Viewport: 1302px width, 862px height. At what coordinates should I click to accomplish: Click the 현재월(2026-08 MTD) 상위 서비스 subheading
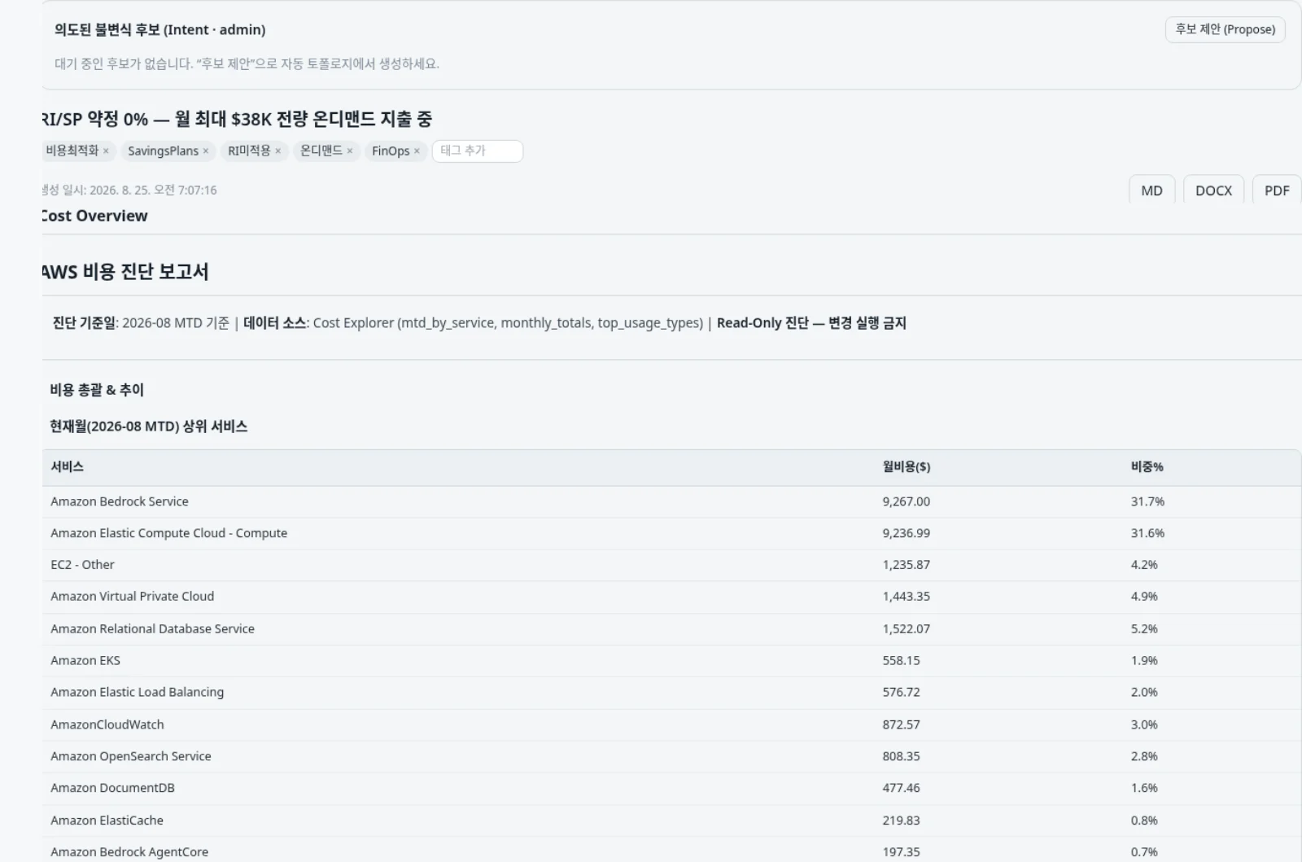pyautogui.click(x=149, y=427)
